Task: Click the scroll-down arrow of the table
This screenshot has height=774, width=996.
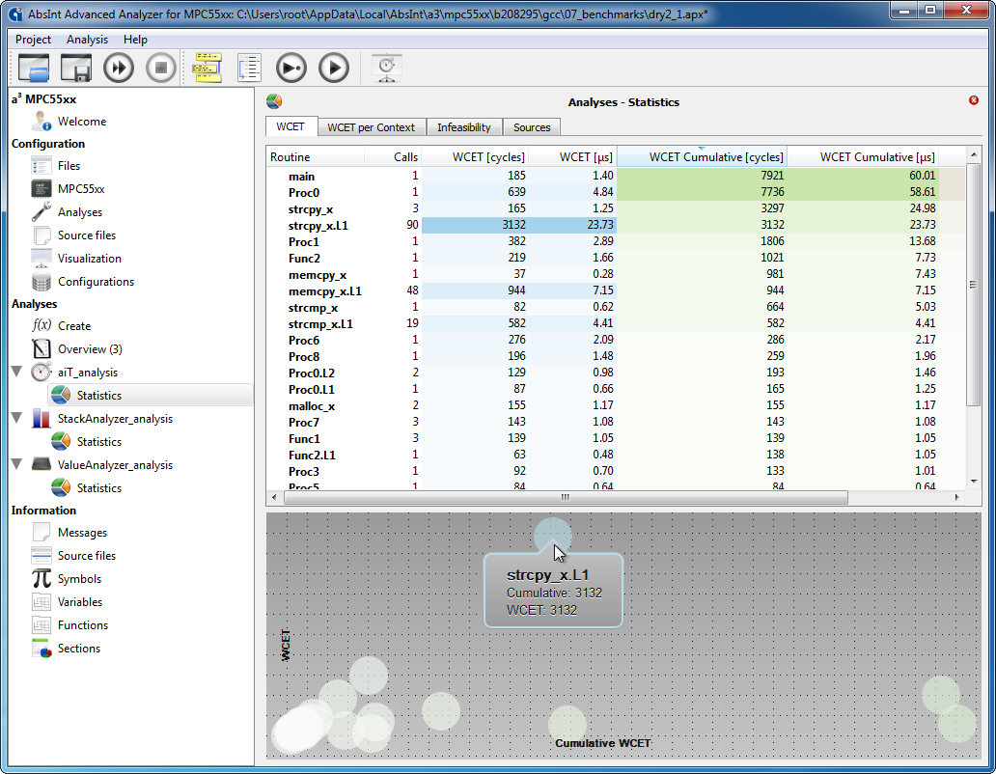Action: point(973,482)
